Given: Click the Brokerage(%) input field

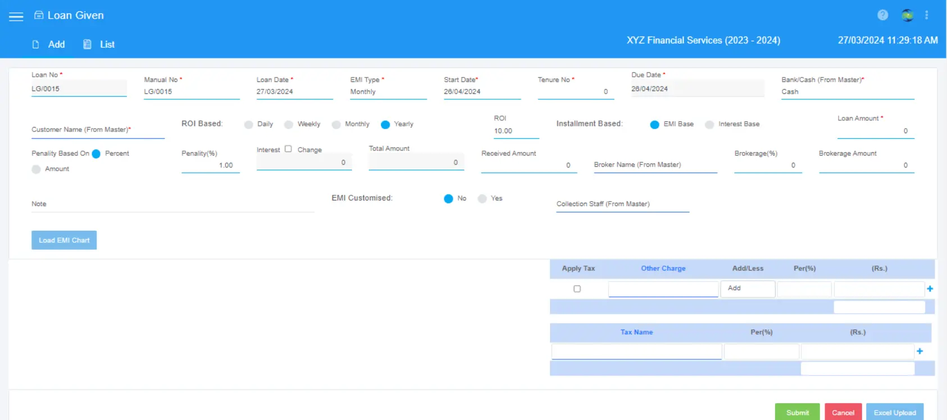Looking at the screenshot, I should (768, 166).
